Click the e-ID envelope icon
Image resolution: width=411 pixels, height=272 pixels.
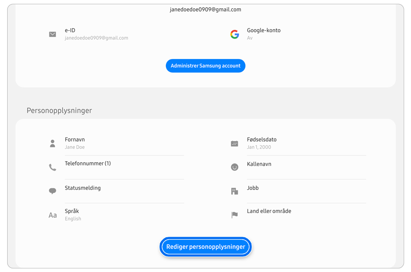click(52, 34)
